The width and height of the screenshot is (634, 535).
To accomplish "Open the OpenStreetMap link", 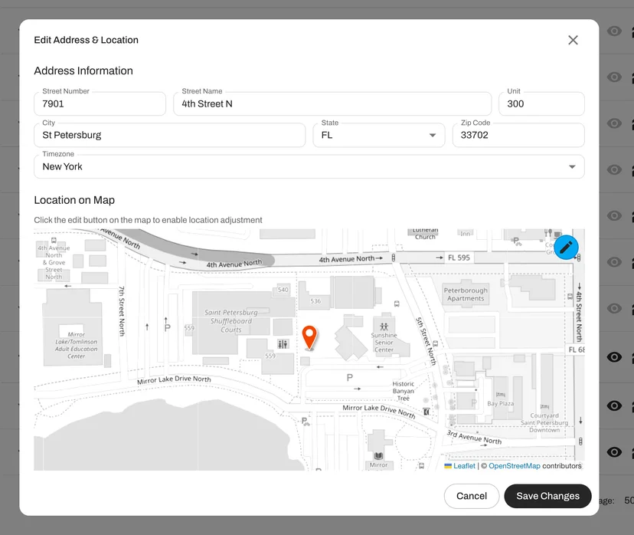I will pyautogui.click(x=515, y=466).
